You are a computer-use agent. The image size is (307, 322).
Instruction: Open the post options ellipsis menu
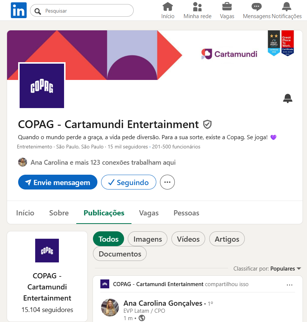click(290, 285)
